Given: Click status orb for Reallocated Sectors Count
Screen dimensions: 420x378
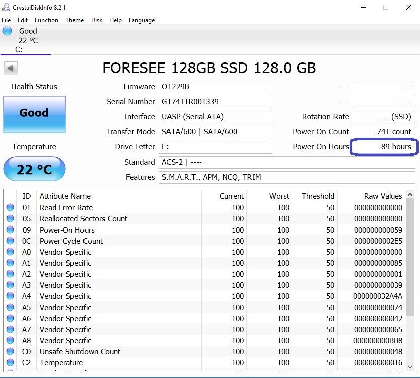Looking at the screenshot, I should [x=10, y=218].
